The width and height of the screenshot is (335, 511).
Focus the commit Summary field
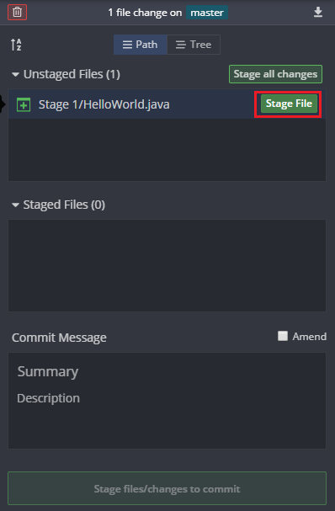pos(167,371)
